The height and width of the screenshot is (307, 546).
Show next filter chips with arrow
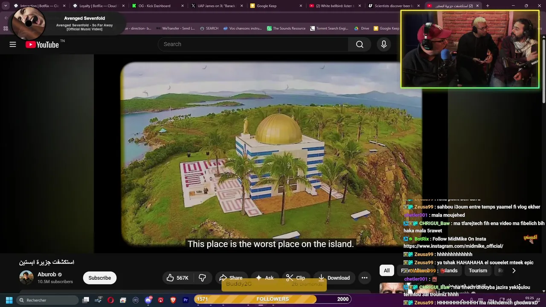(514, 271)
